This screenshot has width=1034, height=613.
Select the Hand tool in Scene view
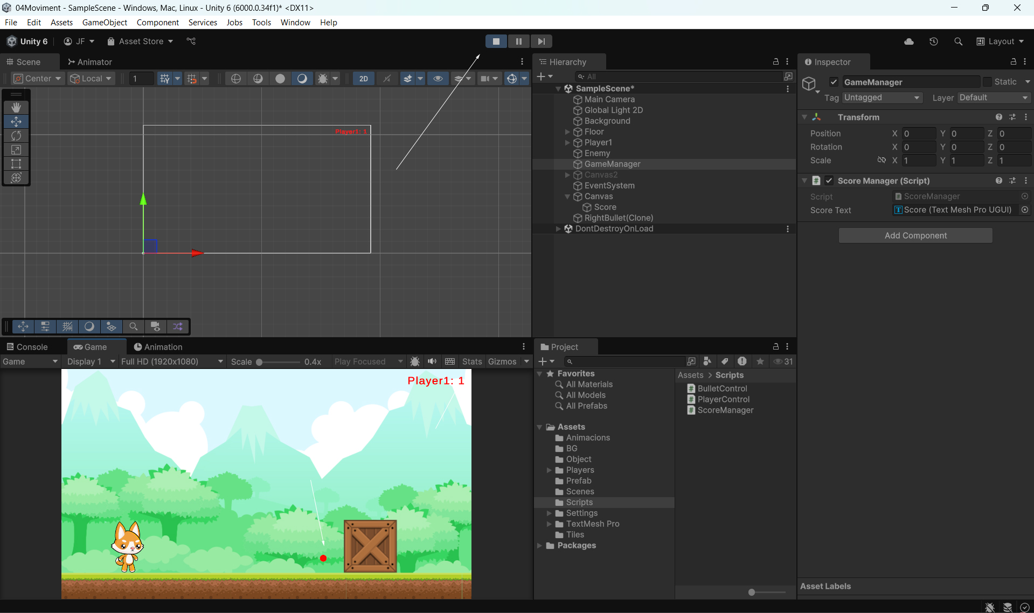[x=16, y=107]
